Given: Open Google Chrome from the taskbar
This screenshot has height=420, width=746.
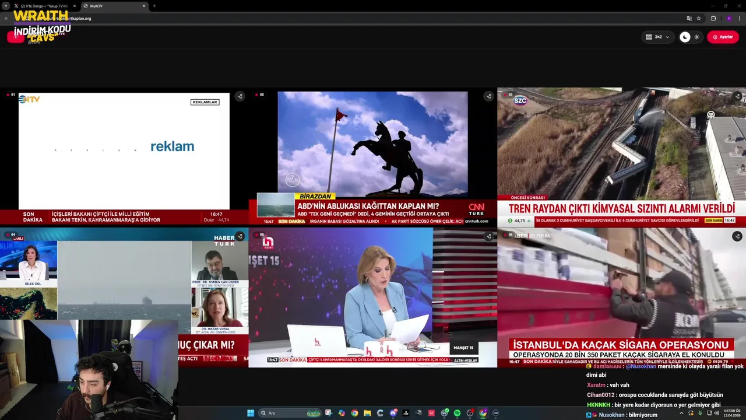Looking at the screenshot, I should point(354,413).
